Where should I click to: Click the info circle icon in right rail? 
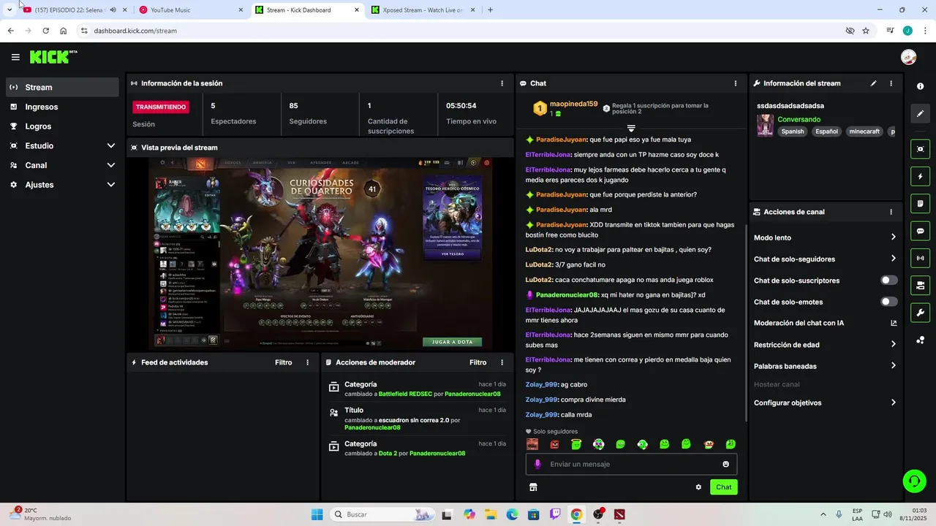(x=920, y=86)
